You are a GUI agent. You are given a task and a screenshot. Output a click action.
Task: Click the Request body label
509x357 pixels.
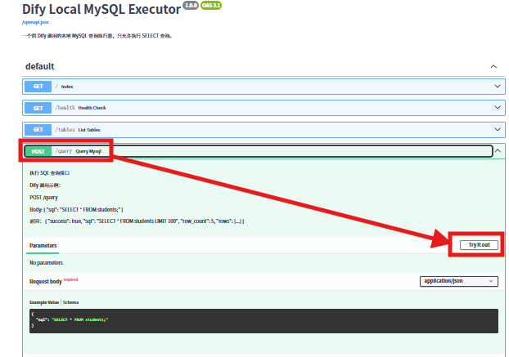46,282
